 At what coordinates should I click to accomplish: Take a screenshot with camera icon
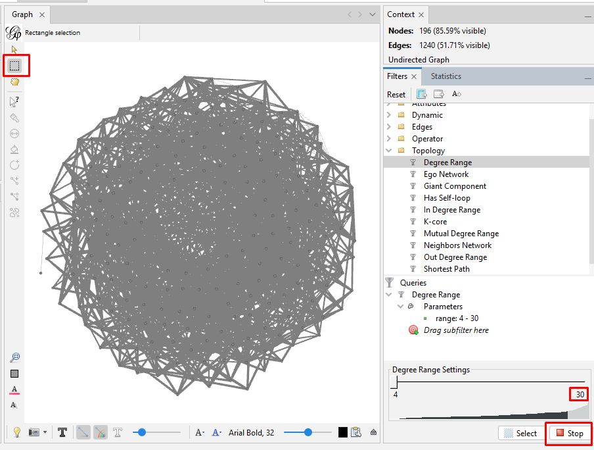[34, 432]
